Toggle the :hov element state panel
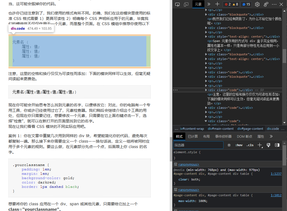 [239, 145]
